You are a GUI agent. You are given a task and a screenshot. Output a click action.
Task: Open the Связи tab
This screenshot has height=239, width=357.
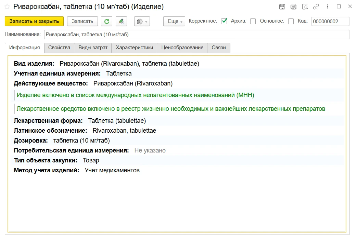click(x=219, y=48)
